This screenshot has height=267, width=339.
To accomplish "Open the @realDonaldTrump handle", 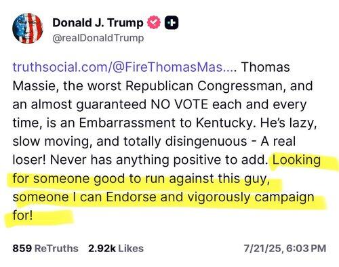I will point(98,38).
